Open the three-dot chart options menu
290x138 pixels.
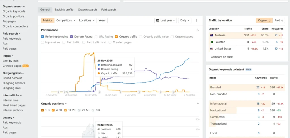[x=196, y=20]
